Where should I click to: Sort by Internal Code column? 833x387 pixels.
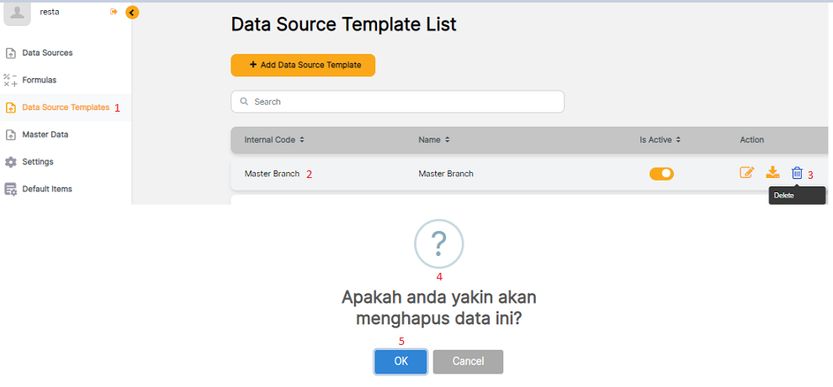[x=274, y=139]
